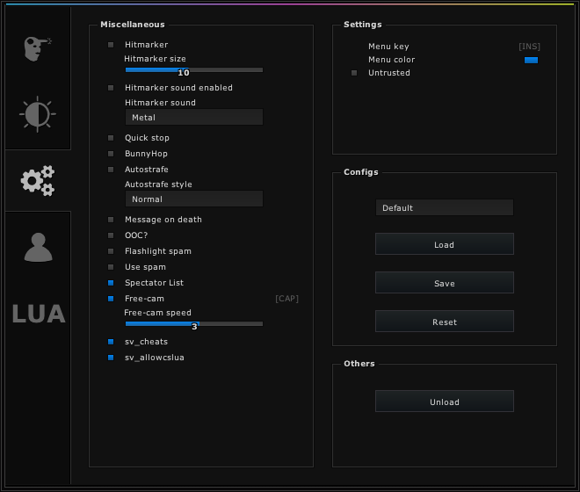Click the Others group heading

point(359,364)
